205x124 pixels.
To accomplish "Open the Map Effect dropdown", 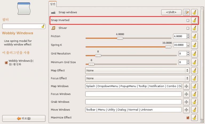I will pyautogui.click(x=137, y=71).
